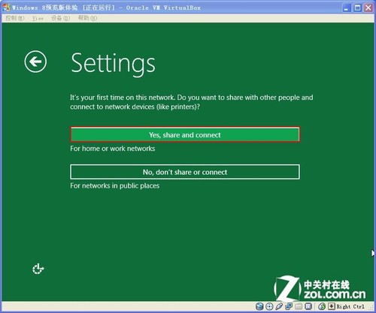Click the USB devices status icon
The width and height of the screenshot is (376, 313).
click(x=279, y=306)
